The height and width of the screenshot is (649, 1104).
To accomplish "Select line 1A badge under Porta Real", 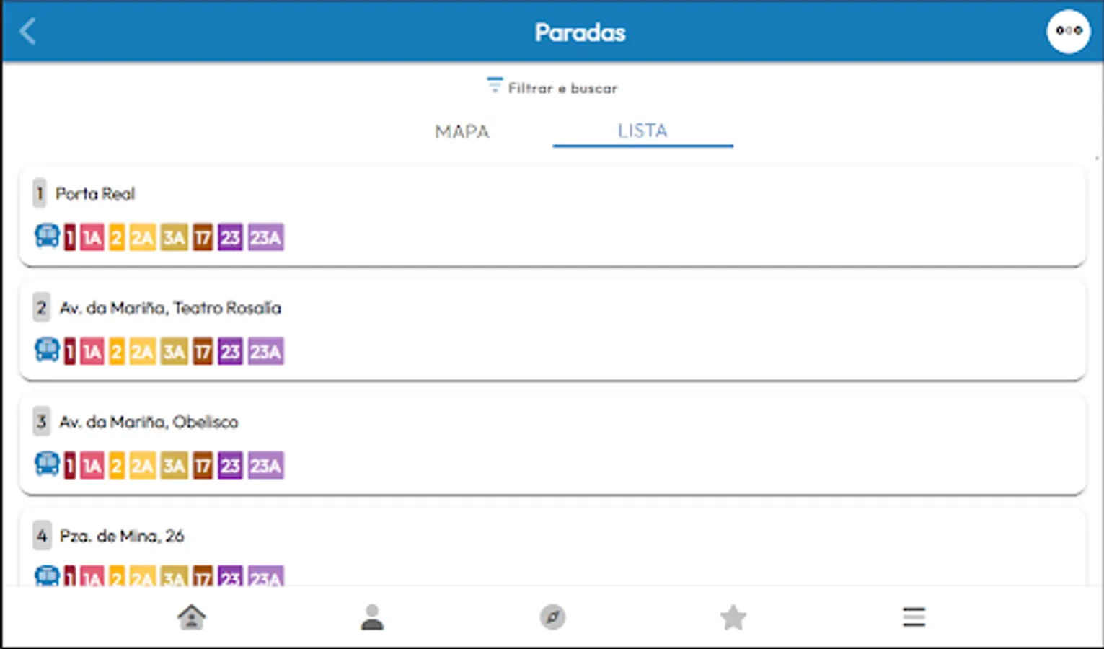I will click(x=92, y=237).
